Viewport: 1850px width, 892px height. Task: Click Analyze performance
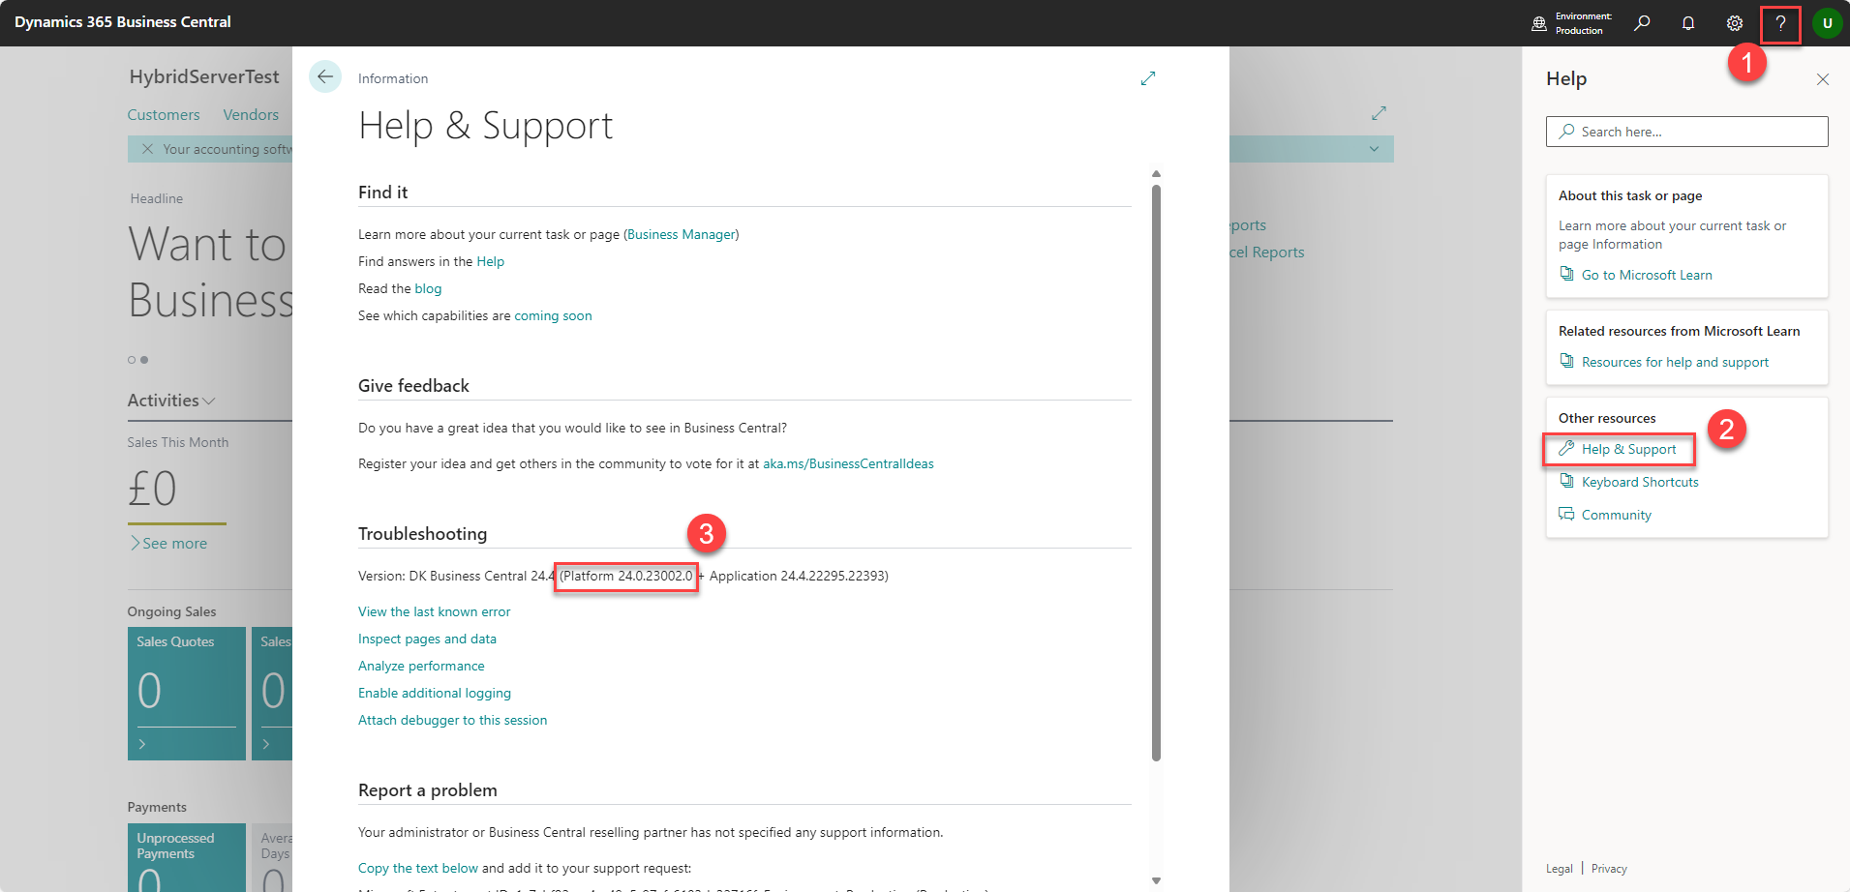[x=421, y=666]
